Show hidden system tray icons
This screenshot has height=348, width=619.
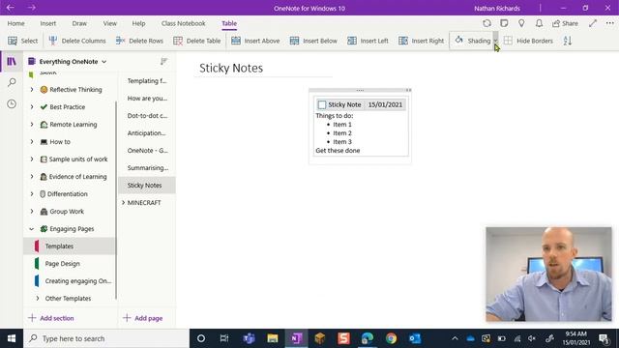coord(455,338)
